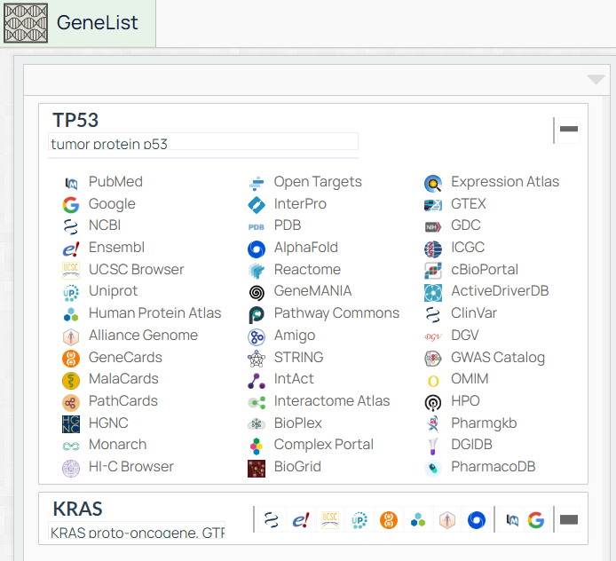Follow the Complex Portal link
Image resolution: width=616 pixels, height=561 pixels.
[x=324, y=445]
